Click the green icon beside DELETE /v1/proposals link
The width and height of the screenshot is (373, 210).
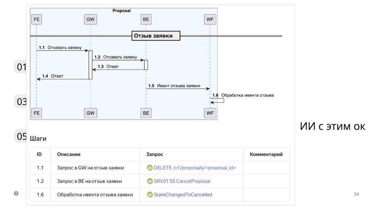(x=149, y=168)
